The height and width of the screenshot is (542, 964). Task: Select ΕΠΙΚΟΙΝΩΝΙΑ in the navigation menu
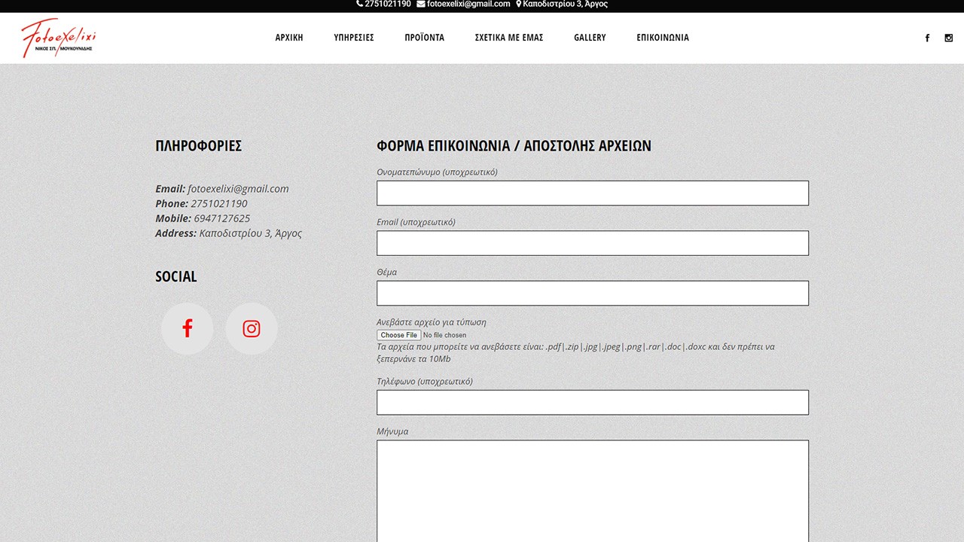tap(663, 38)
